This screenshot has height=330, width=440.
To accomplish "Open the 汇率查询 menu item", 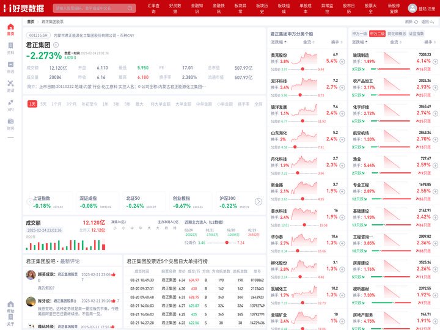I will [153, 9].
